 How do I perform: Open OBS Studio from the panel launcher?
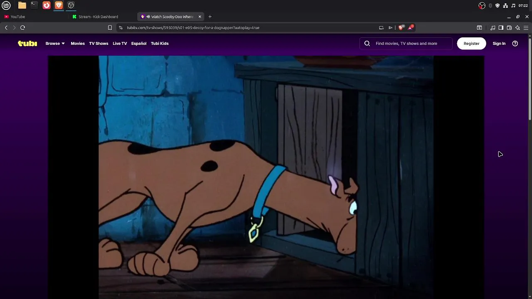point(71,5)
